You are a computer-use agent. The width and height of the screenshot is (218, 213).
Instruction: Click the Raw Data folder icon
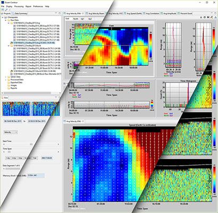9,20
